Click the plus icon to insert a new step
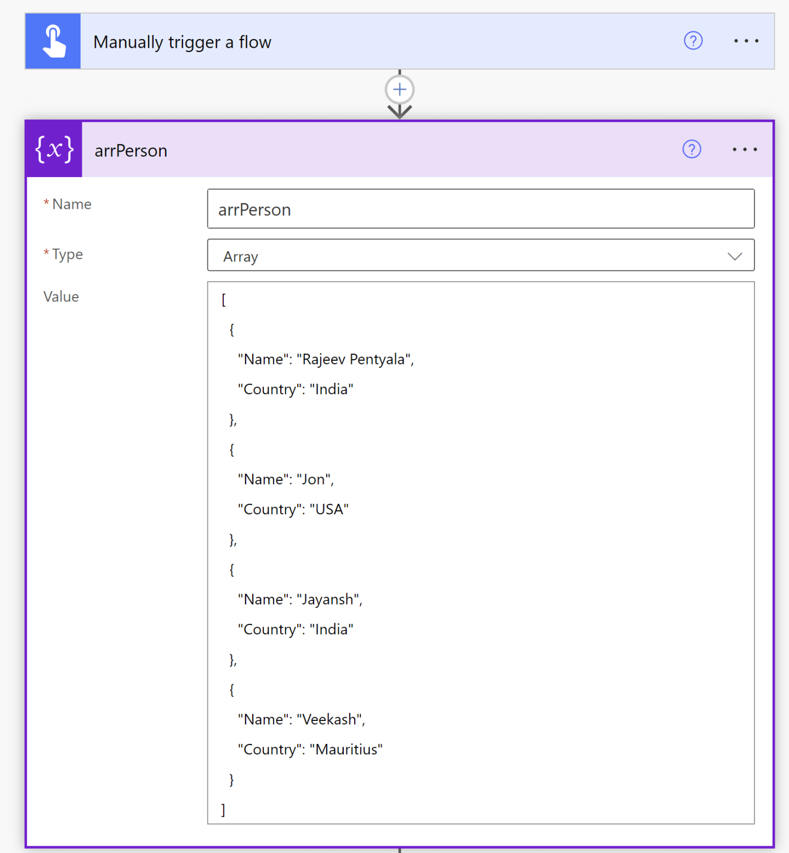 pos(399,89)
